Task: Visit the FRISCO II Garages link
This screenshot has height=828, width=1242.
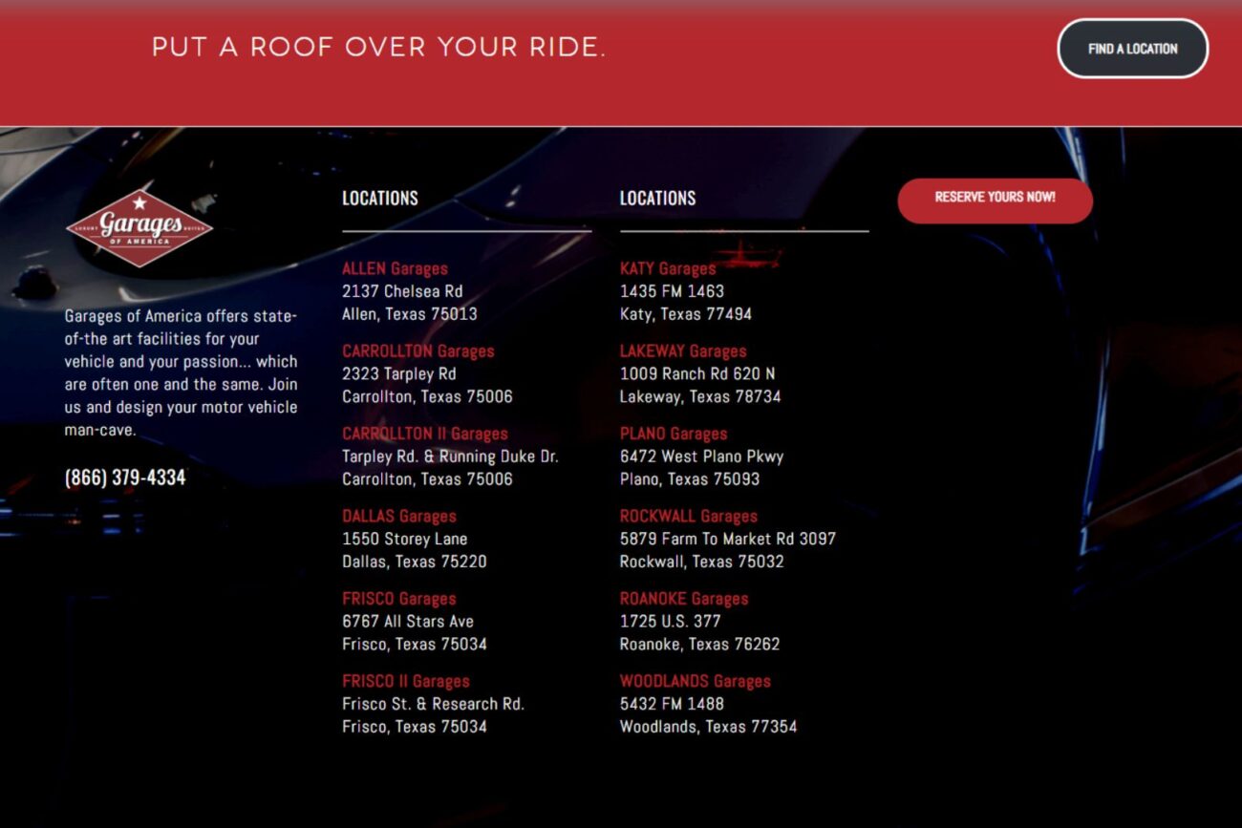Action: pos(405,682)
